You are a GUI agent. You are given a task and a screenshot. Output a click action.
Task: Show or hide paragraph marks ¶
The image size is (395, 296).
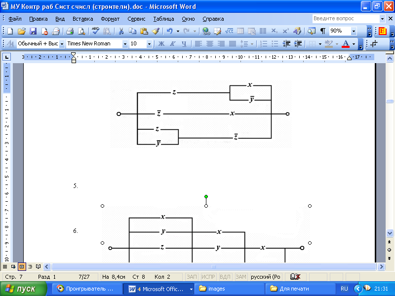(323, 31)
